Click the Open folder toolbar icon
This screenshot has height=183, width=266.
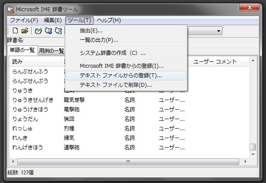click(x=25, y=31)
